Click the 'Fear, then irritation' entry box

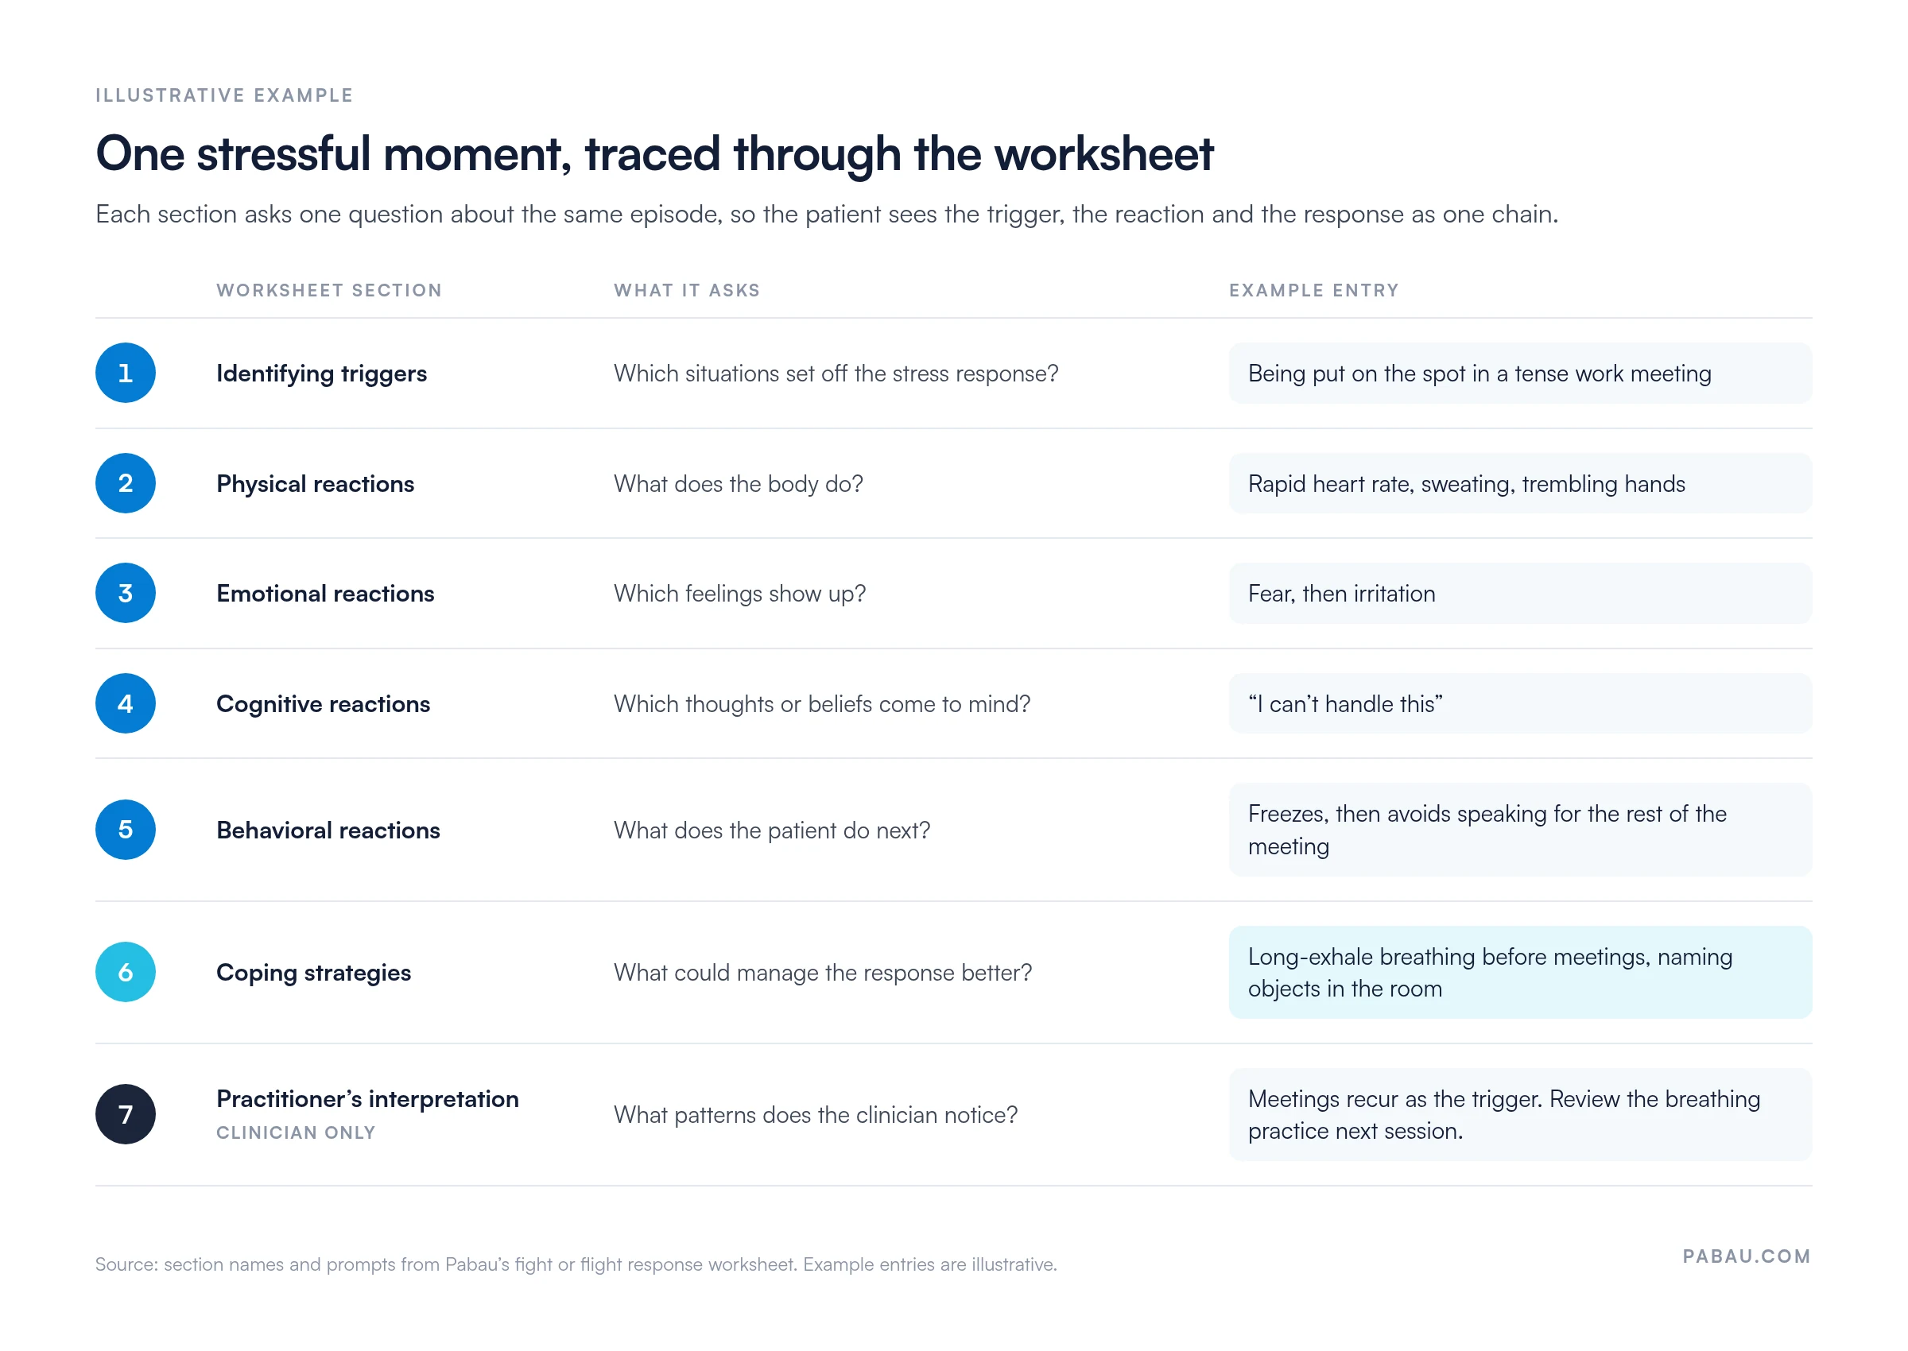coord(1520,593)
